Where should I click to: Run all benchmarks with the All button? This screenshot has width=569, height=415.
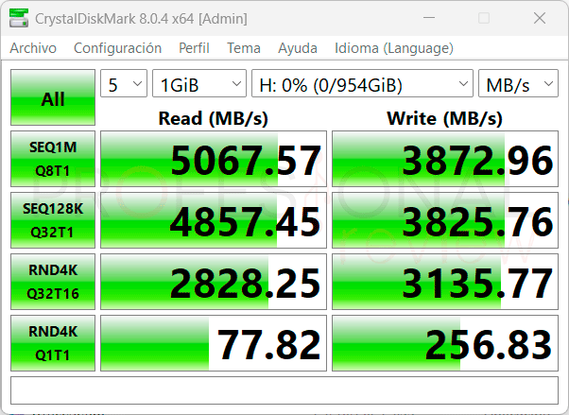tap(53, 97)
